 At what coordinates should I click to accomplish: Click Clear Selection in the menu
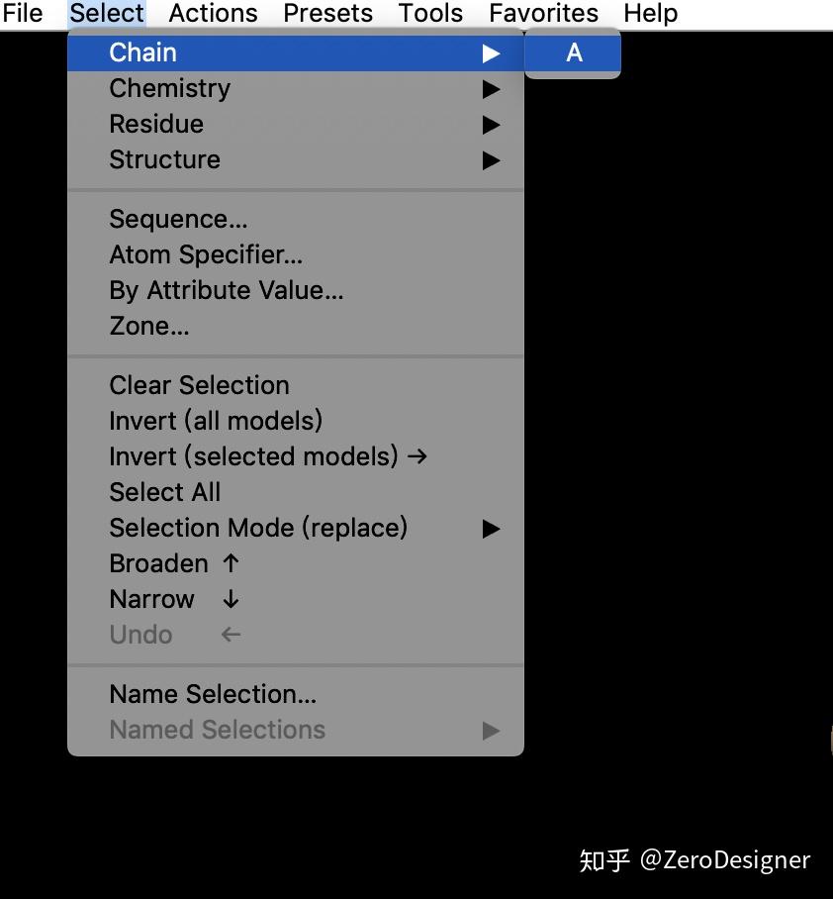[x=199, y=386]
